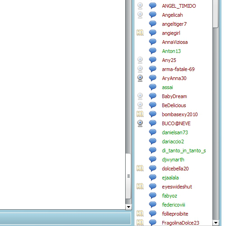
Task: Select user djwynarth from list
Action: 173,160
